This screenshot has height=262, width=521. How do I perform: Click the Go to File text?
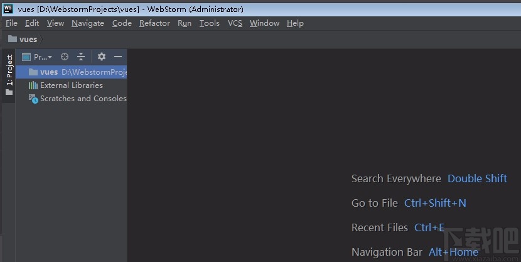coord(375,203)
